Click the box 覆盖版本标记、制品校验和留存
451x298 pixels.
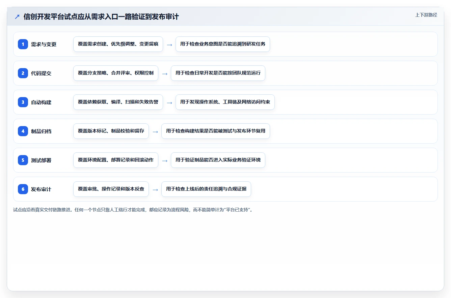coord(111,131)
